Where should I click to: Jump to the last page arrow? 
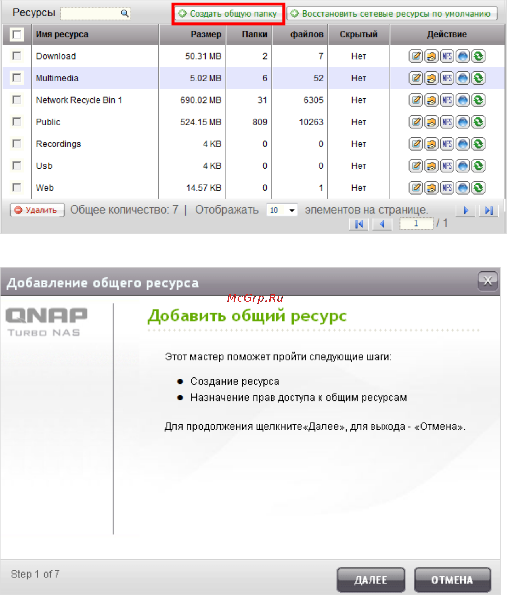click(x=489, y=210)
